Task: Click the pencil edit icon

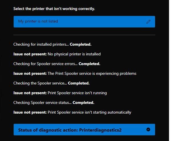Action: point(148,22)
